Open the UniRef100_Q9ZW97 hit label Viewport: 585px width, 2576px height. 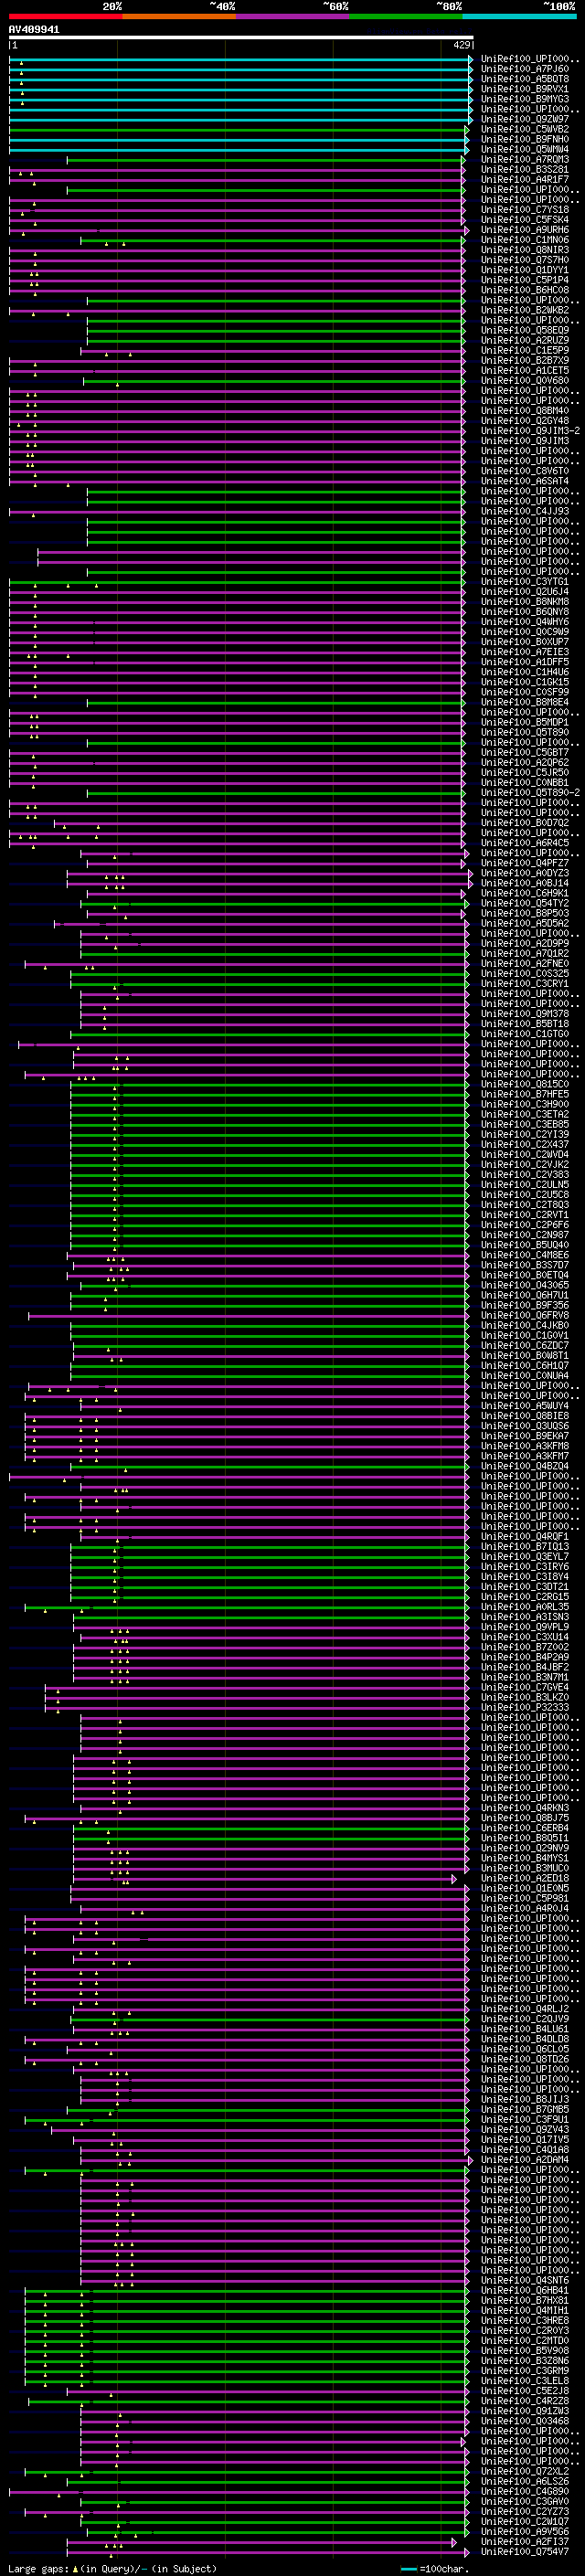click(525, 119)
